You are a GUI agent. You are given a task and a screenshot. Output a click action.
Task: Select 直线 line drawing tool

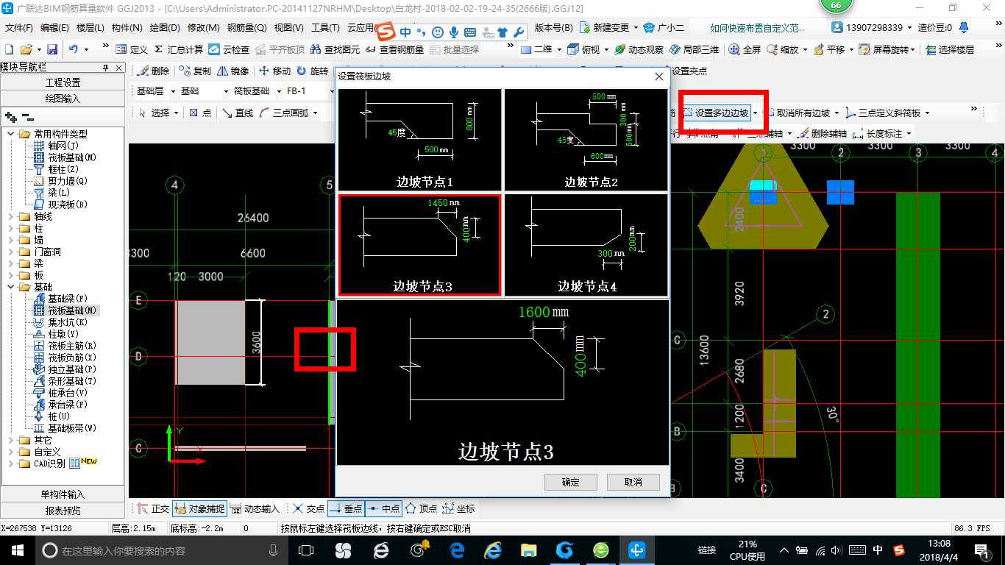coord(238,113)
